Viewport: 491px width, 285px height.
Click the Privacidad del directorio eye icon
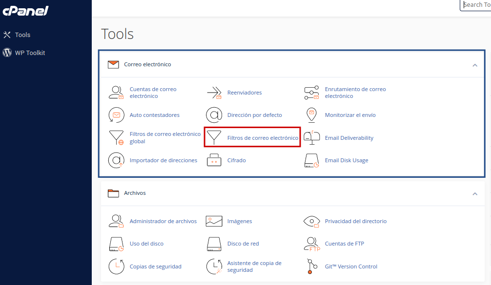tap(311, 221)
